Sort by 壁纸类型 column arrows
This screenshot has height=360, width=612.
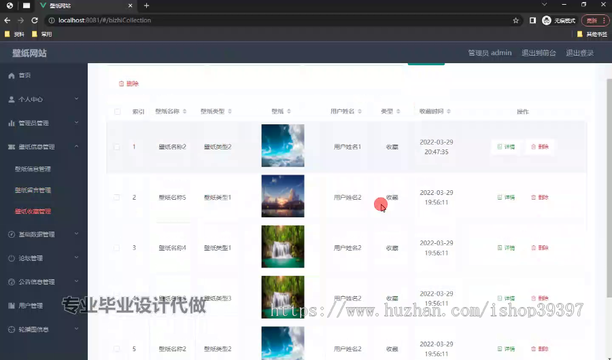tap(230, 111)
